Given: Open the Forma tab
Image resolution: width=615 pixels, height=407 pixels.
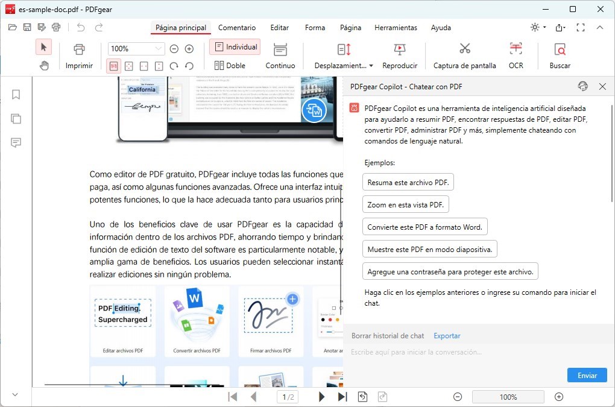Looking at the screenshot, I should click(x=315, y=28).
